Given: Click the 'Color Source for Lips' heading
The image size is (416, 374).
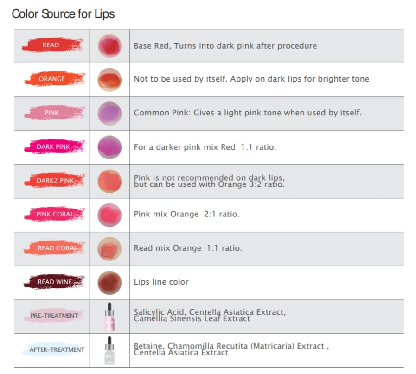Looking at the screenshot, I should click(x=63, y=14).
